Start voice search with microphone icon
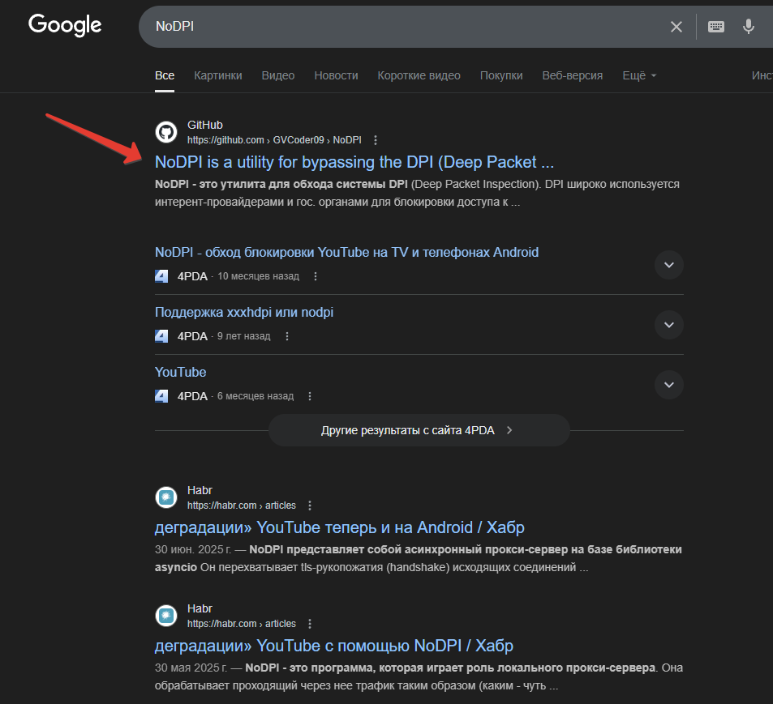Screen dimensions: 773x704 [x=749, y=27]
